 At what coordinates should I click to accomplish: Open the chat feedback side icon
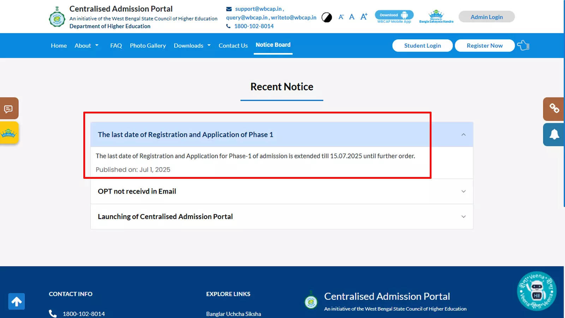[9, 108]
